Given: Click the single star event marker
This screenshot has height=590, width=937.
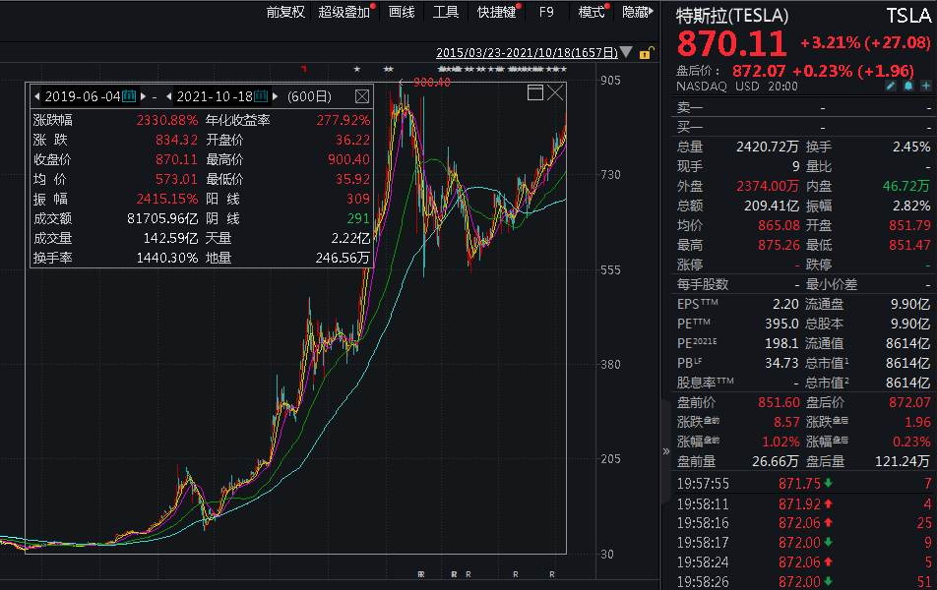Looking at the screenshot, I should click(x=356, y=69).
